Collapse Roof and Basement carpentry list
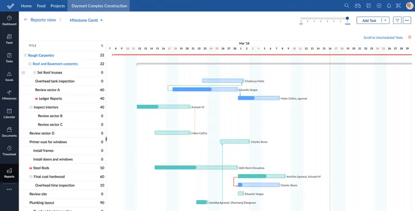This screenshot has height=211, width=415. pos(30,64)
